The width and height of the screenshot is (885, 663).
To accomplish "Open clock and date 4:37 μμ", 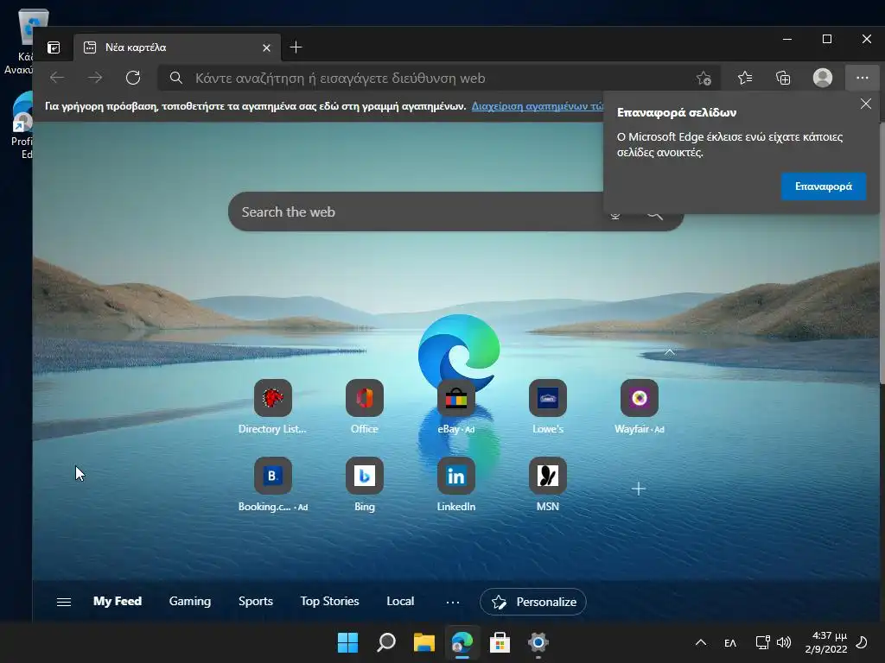I will click(x=825, y=642).
